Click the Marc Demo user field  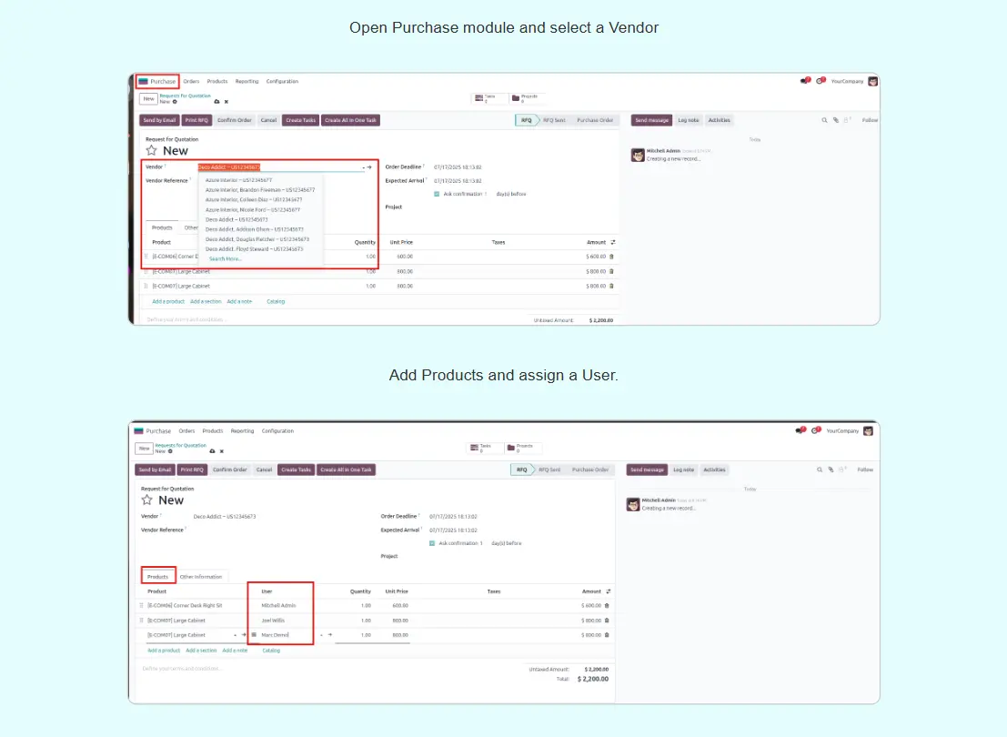[276, 635]
